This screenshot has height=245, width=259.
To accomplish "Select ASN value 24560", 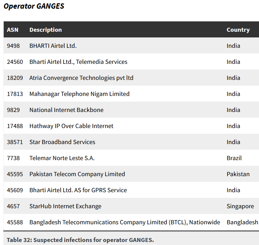I will tap(15, 62).
